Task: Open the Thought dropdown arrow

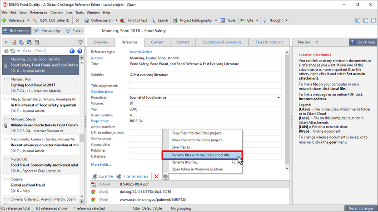Action: point(286,20)
